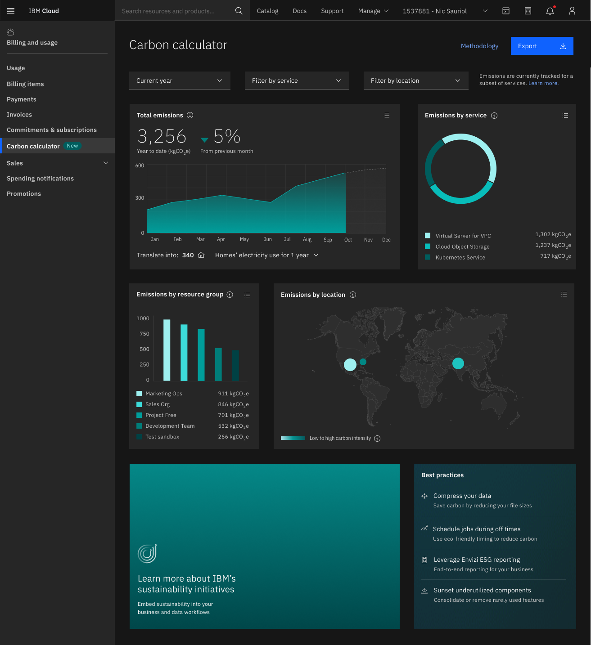Open the hamburger navigation menu

[x=11, y=11]
